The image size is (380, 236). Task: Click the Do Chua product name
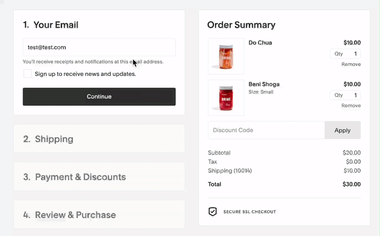click(x=260, y=43)
